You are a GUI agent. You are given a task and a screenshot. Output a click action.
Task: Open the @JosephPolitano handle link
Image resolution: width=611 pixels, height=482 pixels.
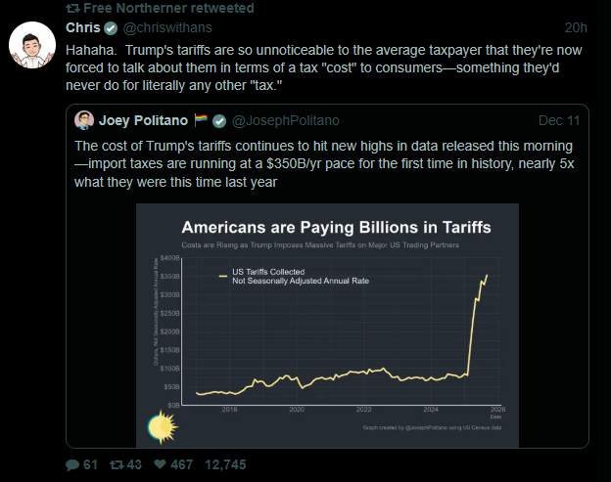(x=285, y=120)
